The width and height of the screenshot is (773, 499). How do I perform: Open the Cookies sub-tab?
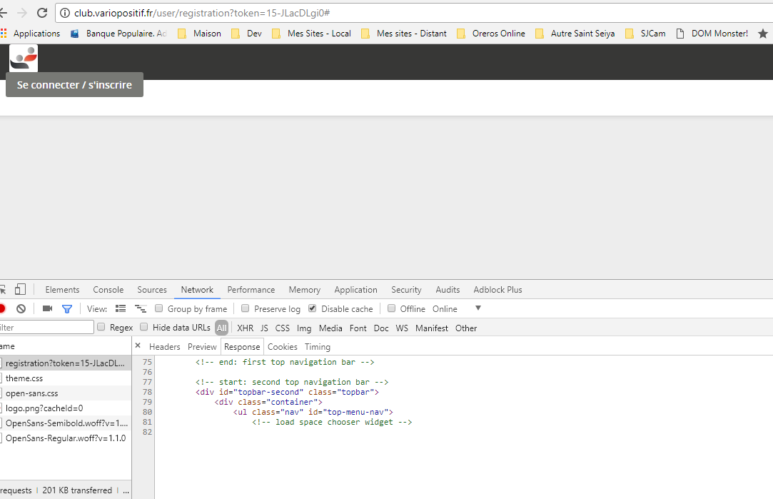[x=283, y=347]
